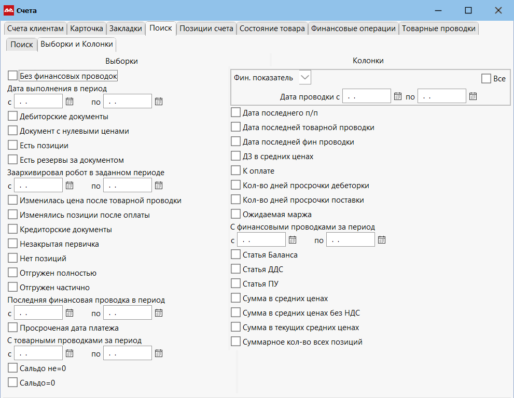Tick Суммарное кол-во всех позиций

pyautogui.click(x=235, y=342)
